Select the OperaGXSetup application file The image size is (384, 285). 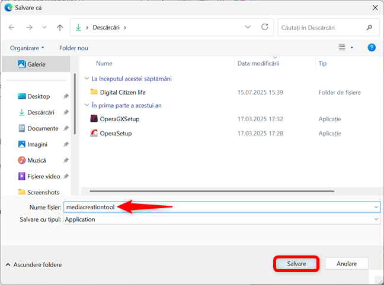coord(119,119)
